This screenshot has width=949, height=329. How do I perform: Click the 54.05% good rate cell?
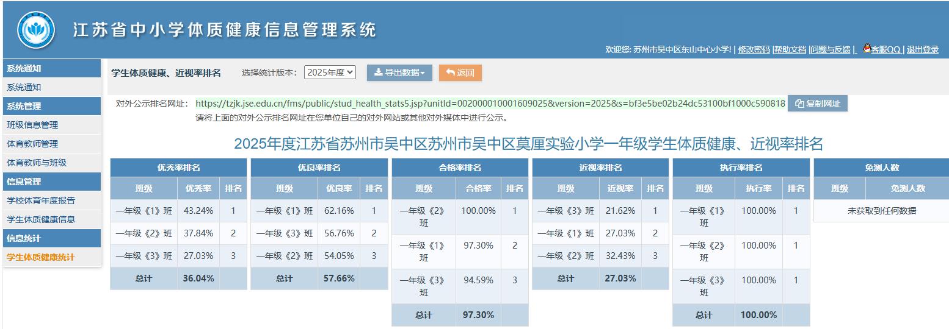click(x=339, y=256)
